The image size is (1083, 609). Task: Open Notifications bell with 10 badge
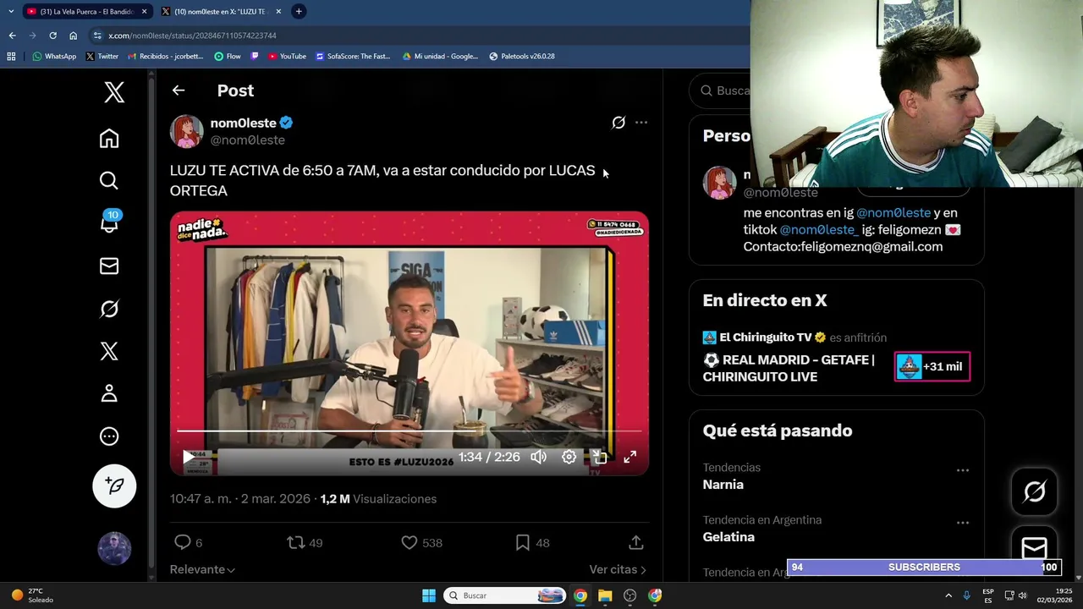click(109, 222)
